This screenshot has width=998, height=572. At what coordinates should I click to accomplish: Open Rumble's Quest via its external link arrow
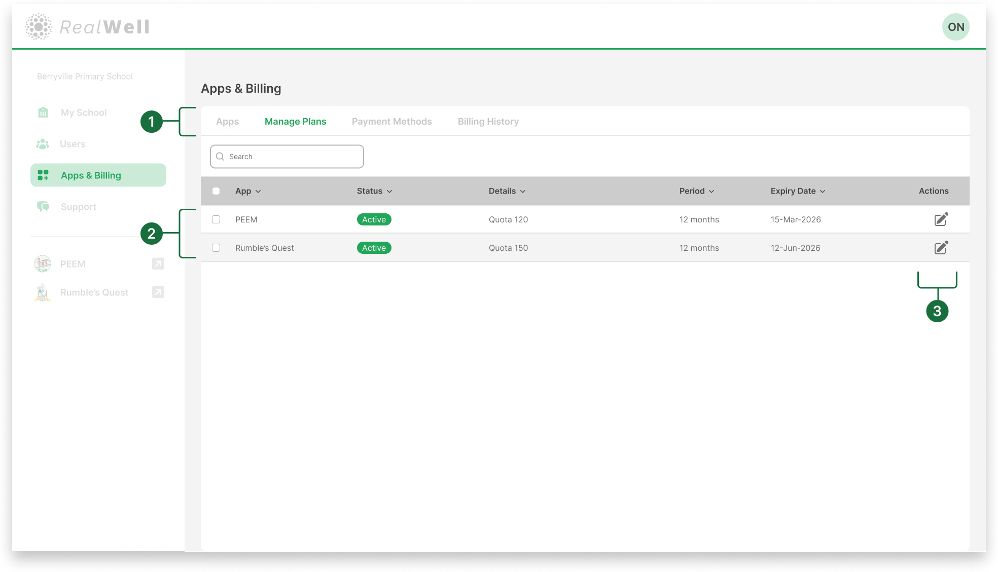158,292
